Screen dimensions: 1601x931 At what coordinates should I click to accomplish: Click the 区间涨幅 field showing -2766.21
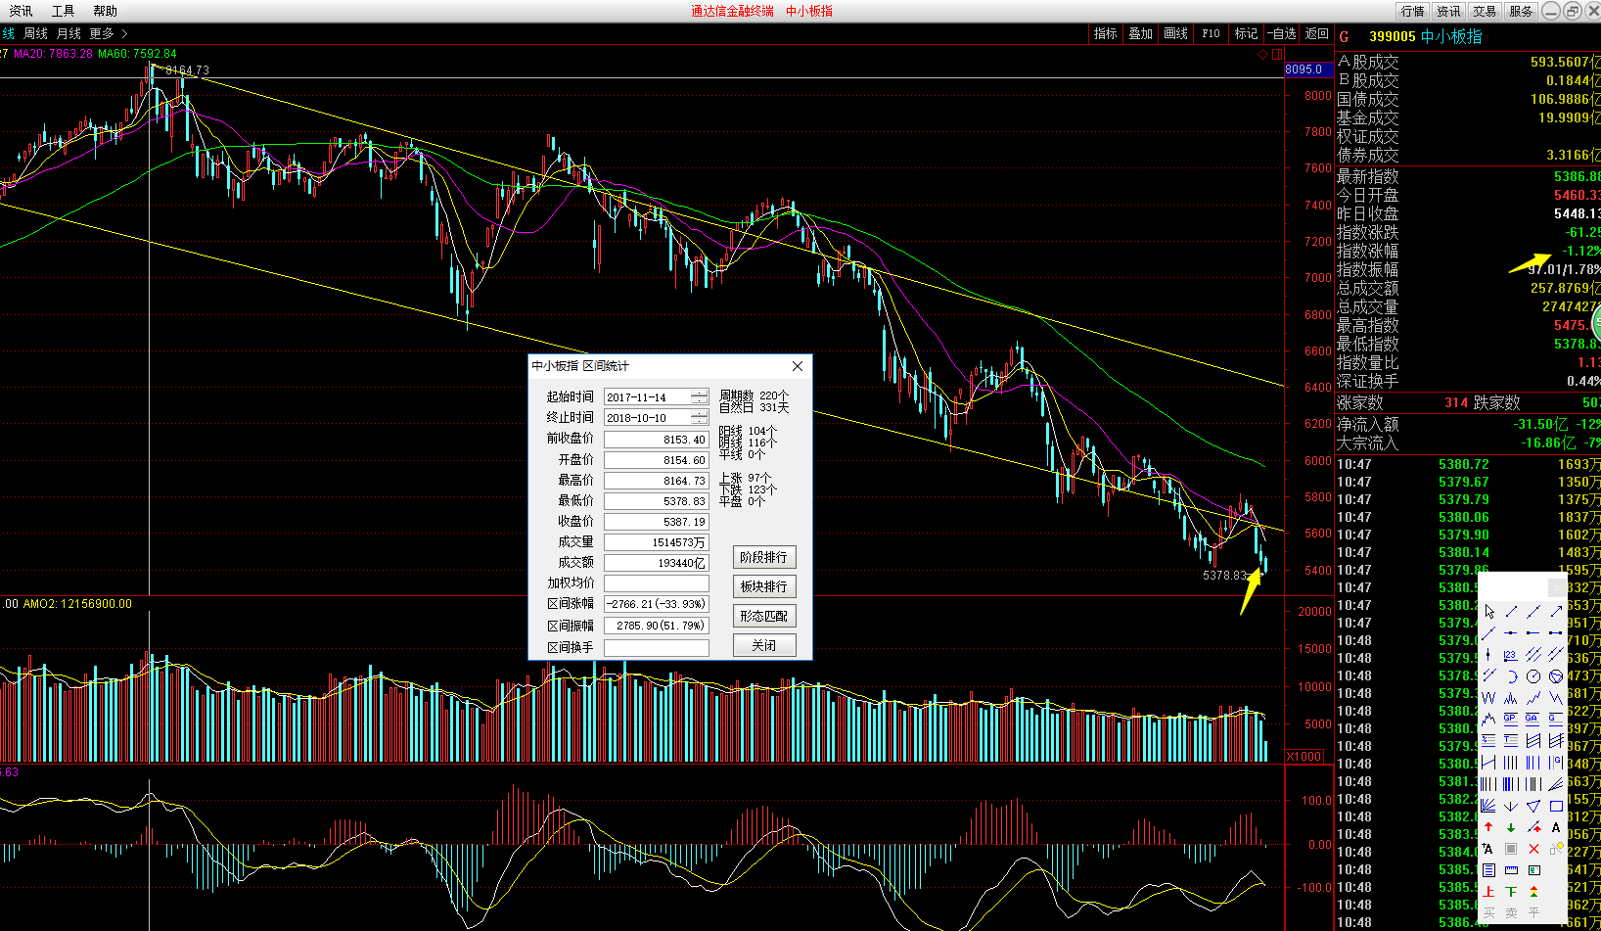point(657,604)
